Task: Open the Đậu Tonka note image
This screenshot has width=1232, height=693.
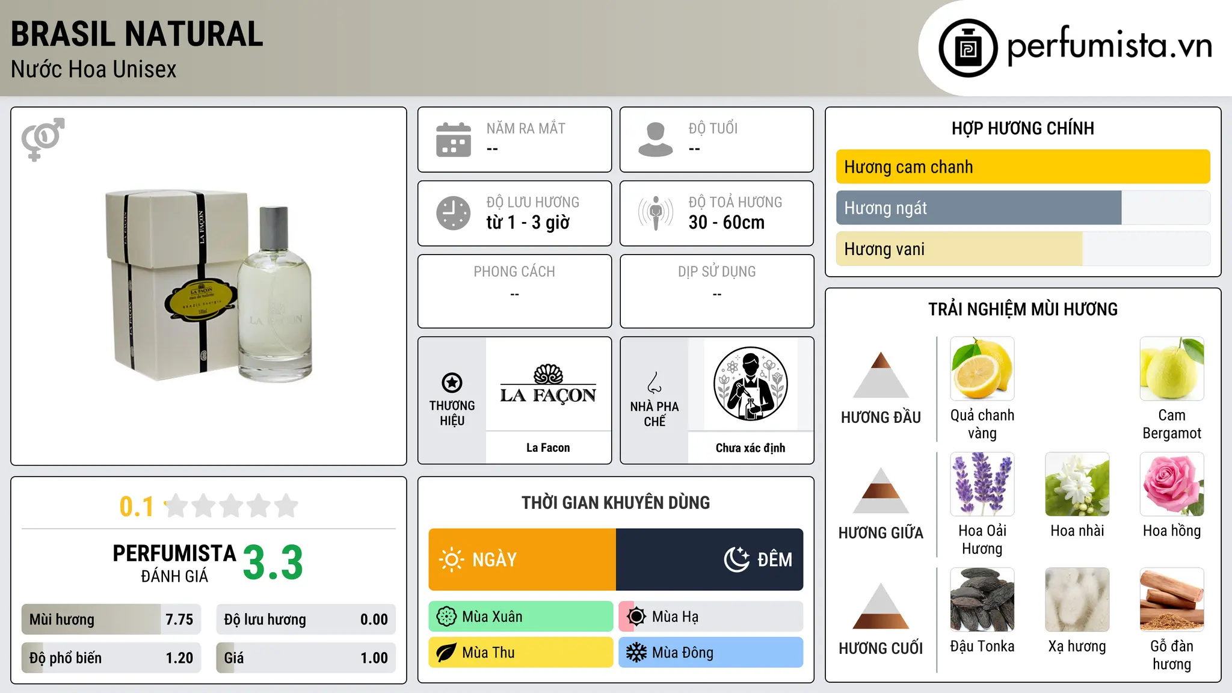Action: [982, 600]
